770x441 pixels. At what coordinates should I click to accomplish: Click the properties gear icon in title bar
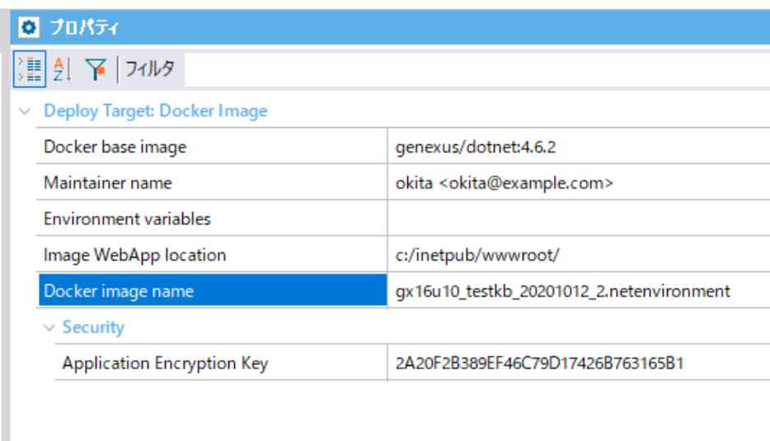[x=29, y=27]
